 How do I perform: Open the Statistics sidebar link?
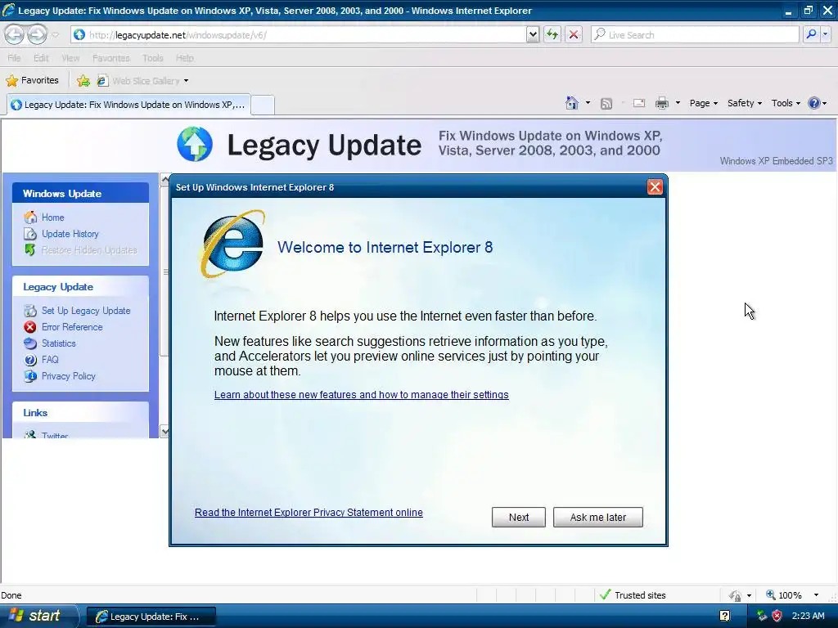click(59, 343)
